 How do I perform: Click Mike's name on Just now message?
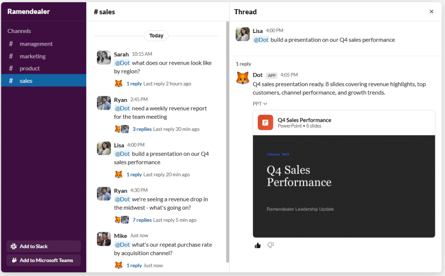click(120, 236)
